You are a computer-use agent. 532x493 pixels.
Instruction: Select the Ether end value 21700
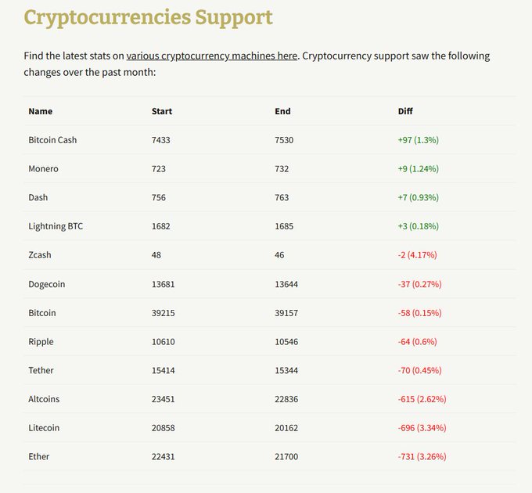click(286, 456)
